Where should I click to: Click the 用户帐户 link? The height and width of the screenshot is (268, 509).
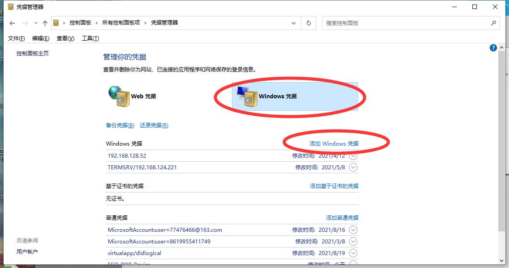(x=27, y=251)
